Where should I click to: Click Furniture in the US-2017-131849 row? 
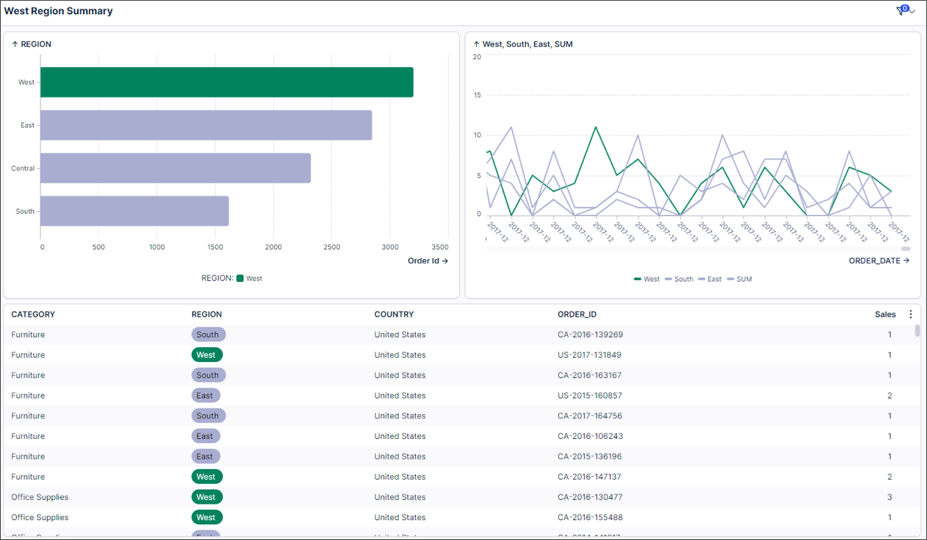[x=28, y=355]
